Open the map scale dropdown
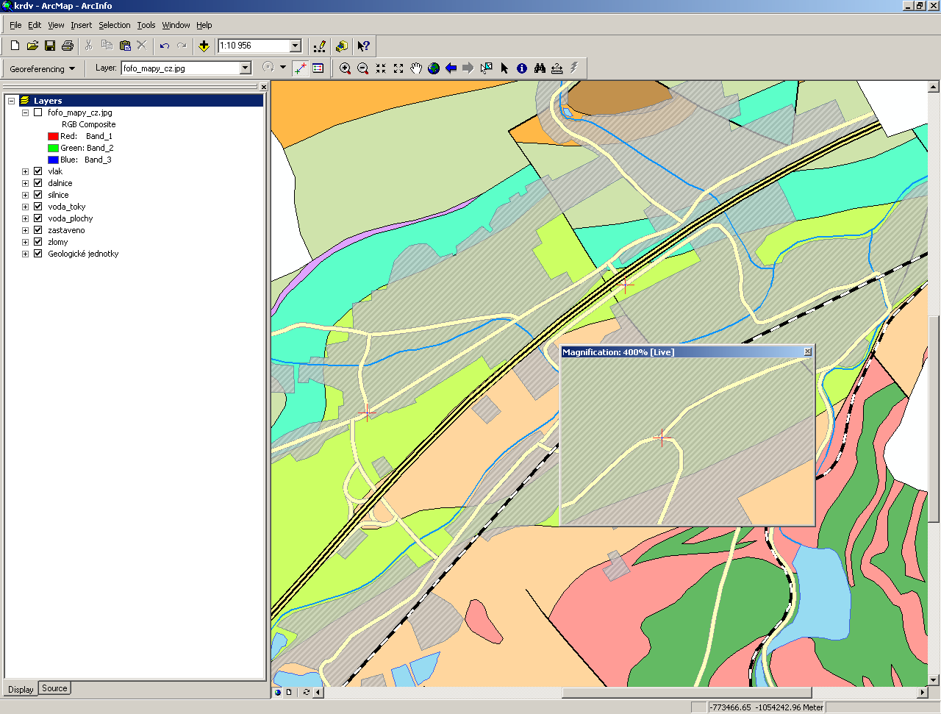Screen dimensions: 941x714 [296, 46]
